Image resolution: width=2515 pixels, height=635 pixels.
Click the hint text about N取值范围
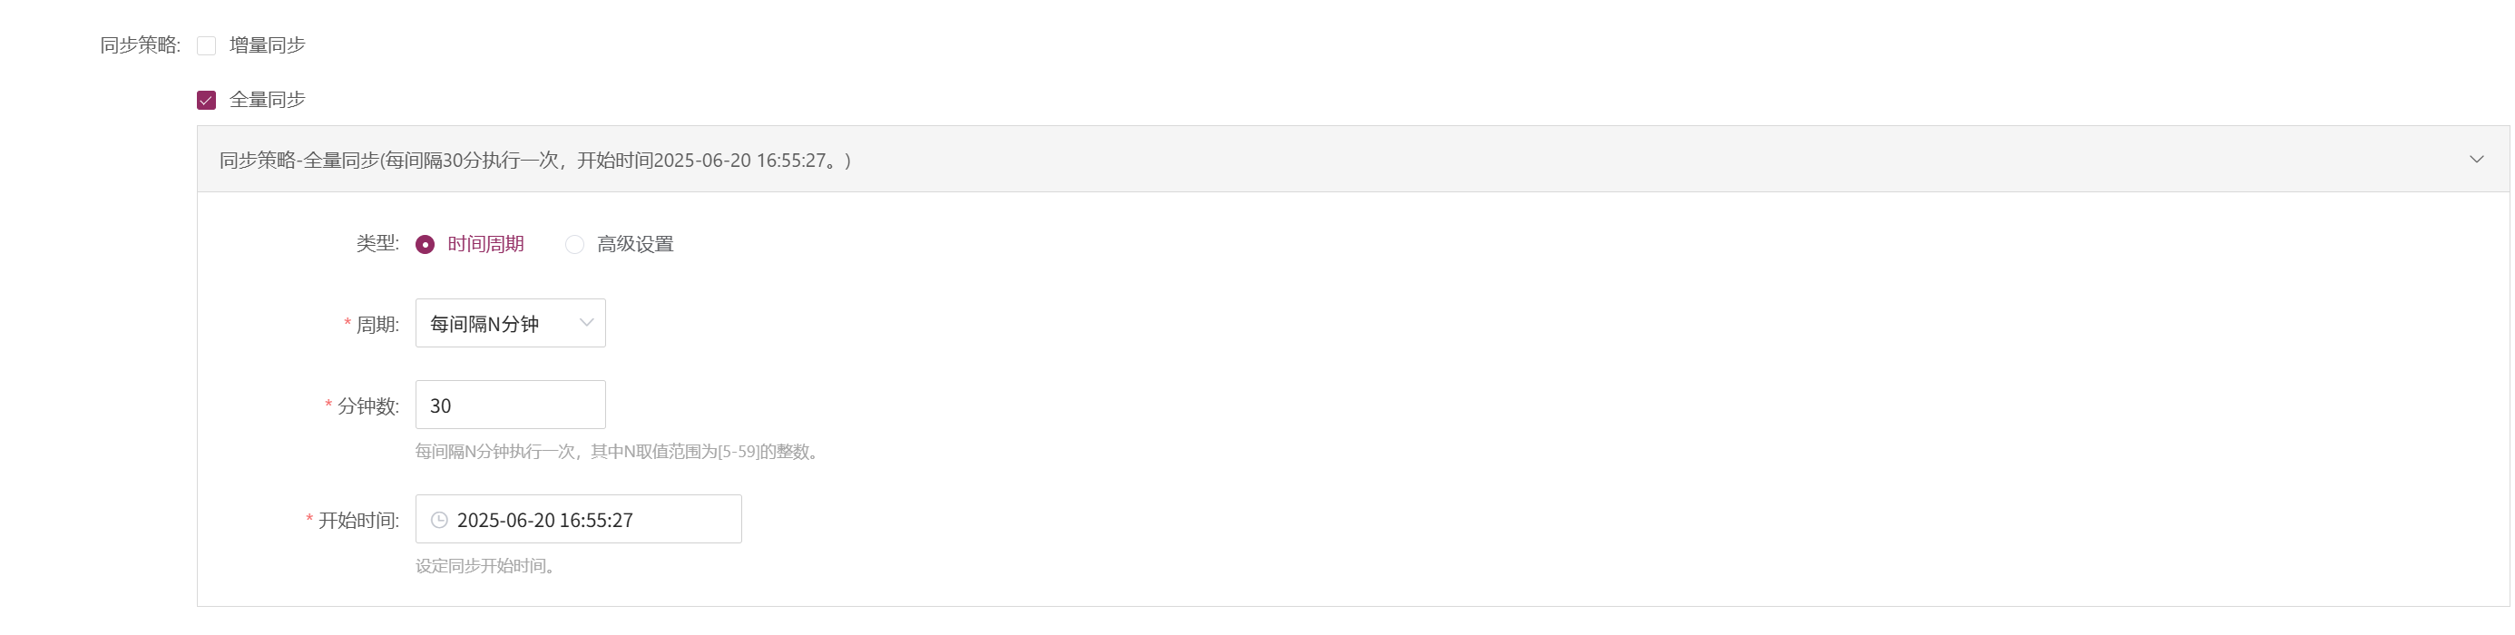point(620,452)
